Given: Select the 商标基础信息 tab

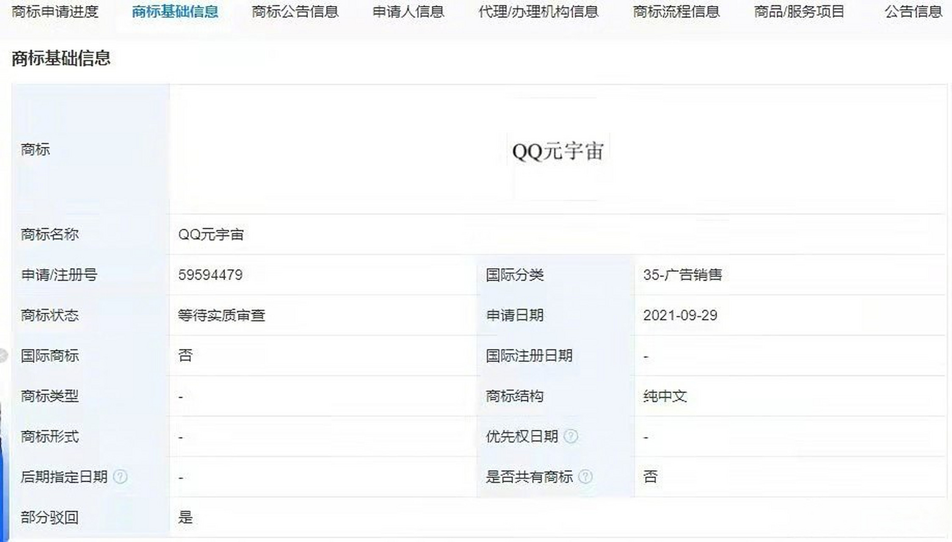Looking at the screenshot, I should (175, 12).
